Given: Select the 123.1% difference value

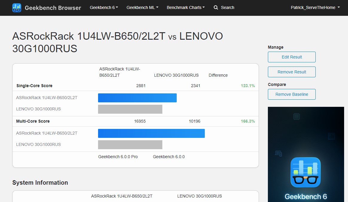Looking at the screenshot, I should 248,86.
